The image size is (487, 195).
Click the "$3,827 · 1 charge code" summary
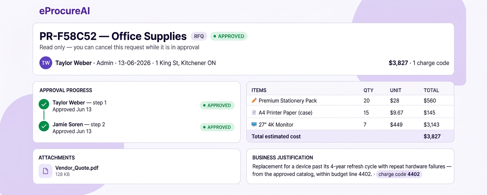[x=419, y=63]
